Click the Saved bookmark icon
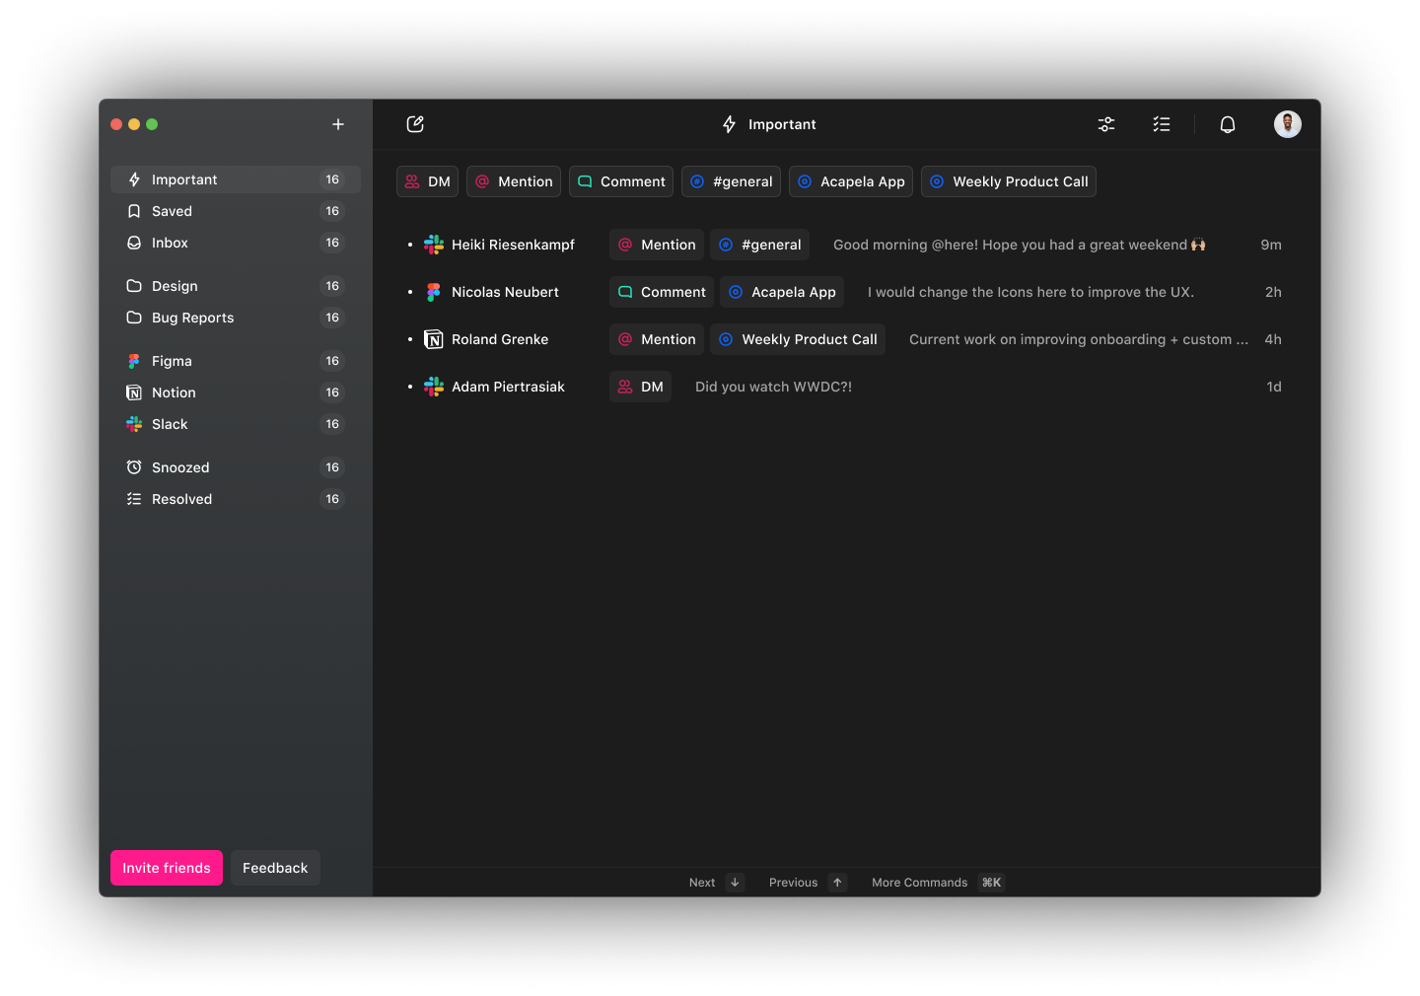This screenshot has height=996, width=1420. click(134, 211)
